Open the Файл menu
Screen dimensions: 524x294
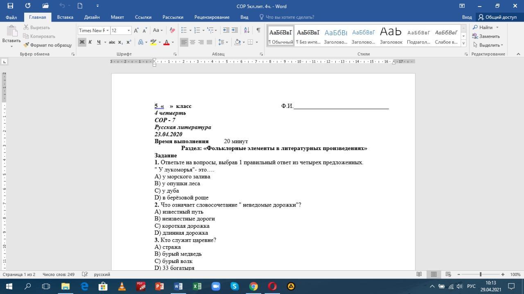[11, 17]
